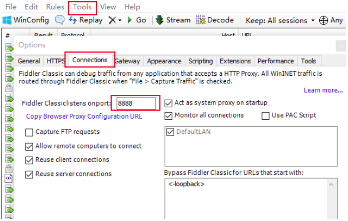Click the bypass list scrollbar up arrow

(x=331, y=185)
